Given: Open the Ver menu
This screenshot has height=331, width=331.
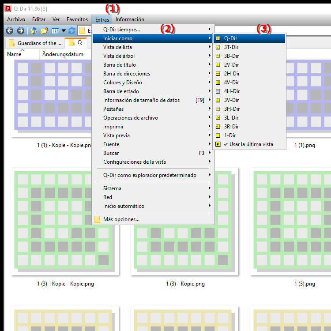Looking at the screenshot, I should pyautogui.click(x=56, y=19).
